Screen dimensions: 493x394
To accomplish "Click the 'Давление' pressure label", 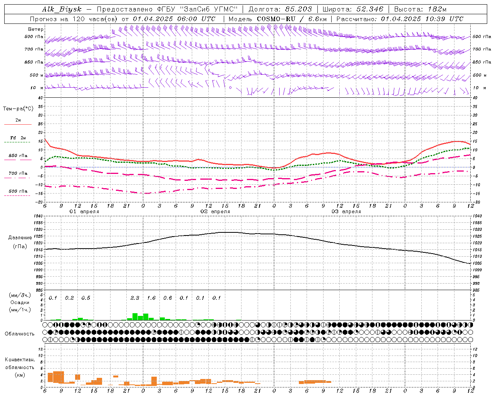I will click(x=20, y=238).
